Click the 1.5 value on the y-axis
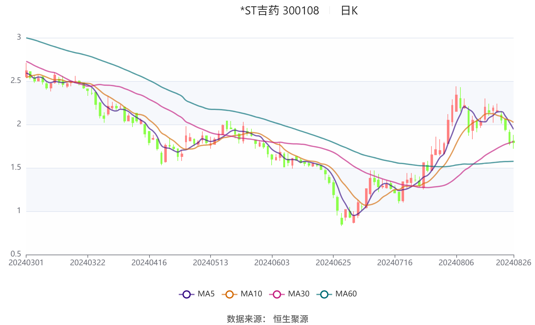Image resolution: width=535 pixels, height=325 pixels. click(x=16, y=168)
